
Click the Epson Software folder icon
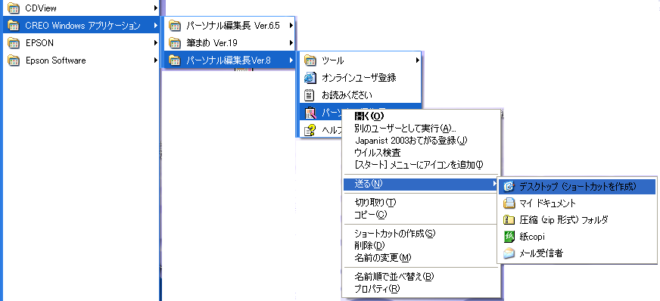coord(14,61)
